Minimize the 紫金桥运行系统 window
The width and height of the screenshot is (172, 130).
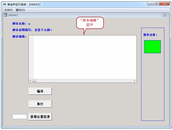pyautogui.click(x=150, y=4)
